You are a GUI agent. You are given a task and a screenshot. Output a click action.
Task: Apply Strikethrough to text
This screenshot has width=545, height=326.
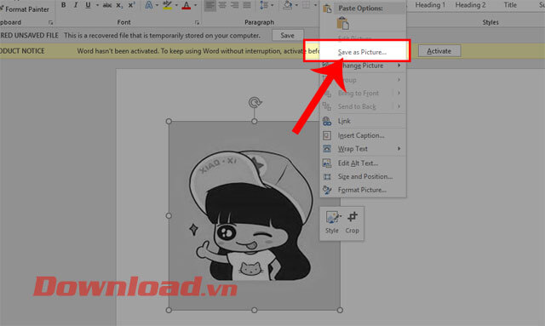click(x=107, y=5)
